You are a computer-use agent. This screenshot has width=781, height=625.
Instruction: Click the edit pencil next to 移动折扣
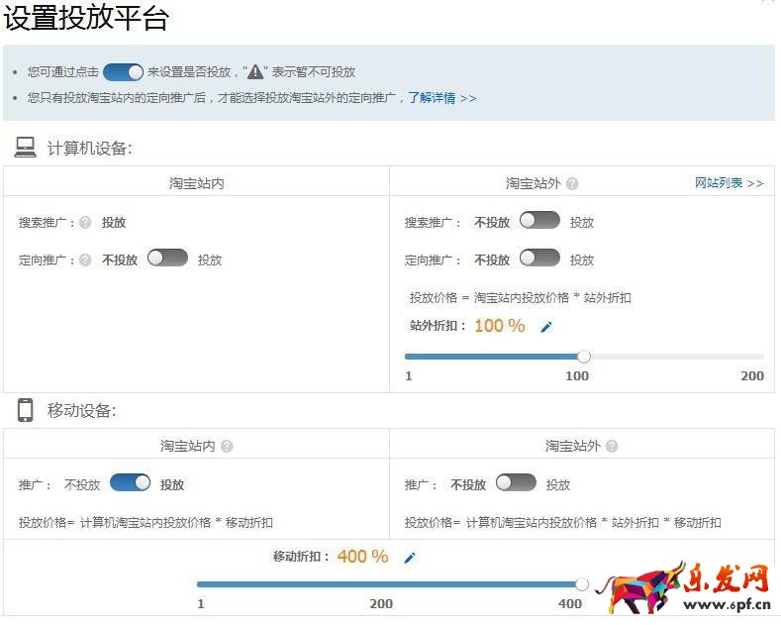[x=410, y=558]
